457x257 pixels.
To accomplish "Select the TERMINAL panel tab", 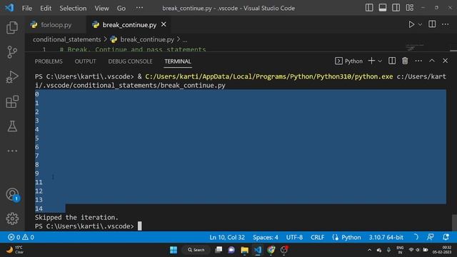I will [178, 61].
